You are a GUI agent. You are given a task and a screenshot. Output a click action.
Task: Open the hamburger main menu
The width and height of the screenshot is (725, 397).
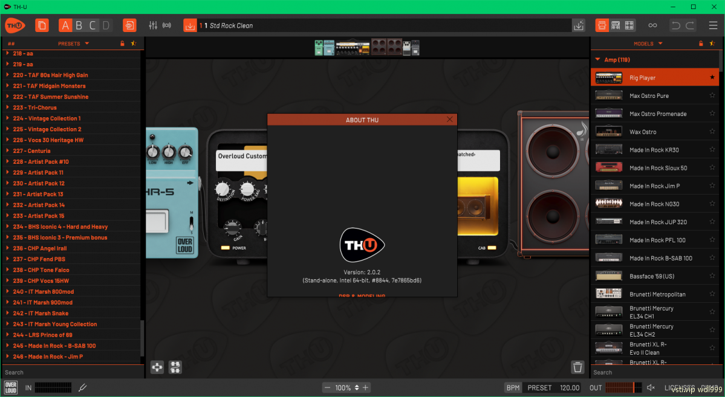pos(713,25)
